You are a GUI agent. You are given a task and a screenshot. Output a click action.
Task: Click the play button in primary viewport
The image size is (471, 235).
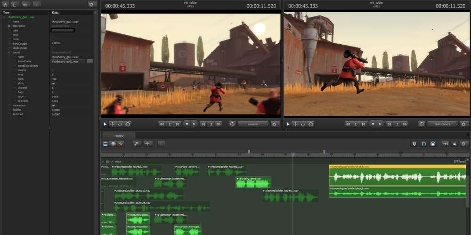coord(195,124)
